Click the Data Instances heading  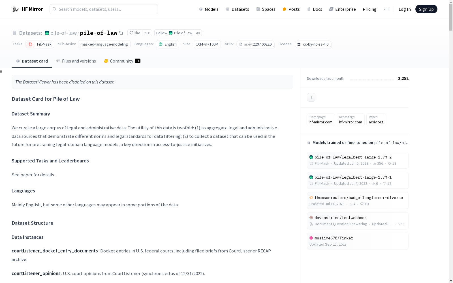coord(27,237)
